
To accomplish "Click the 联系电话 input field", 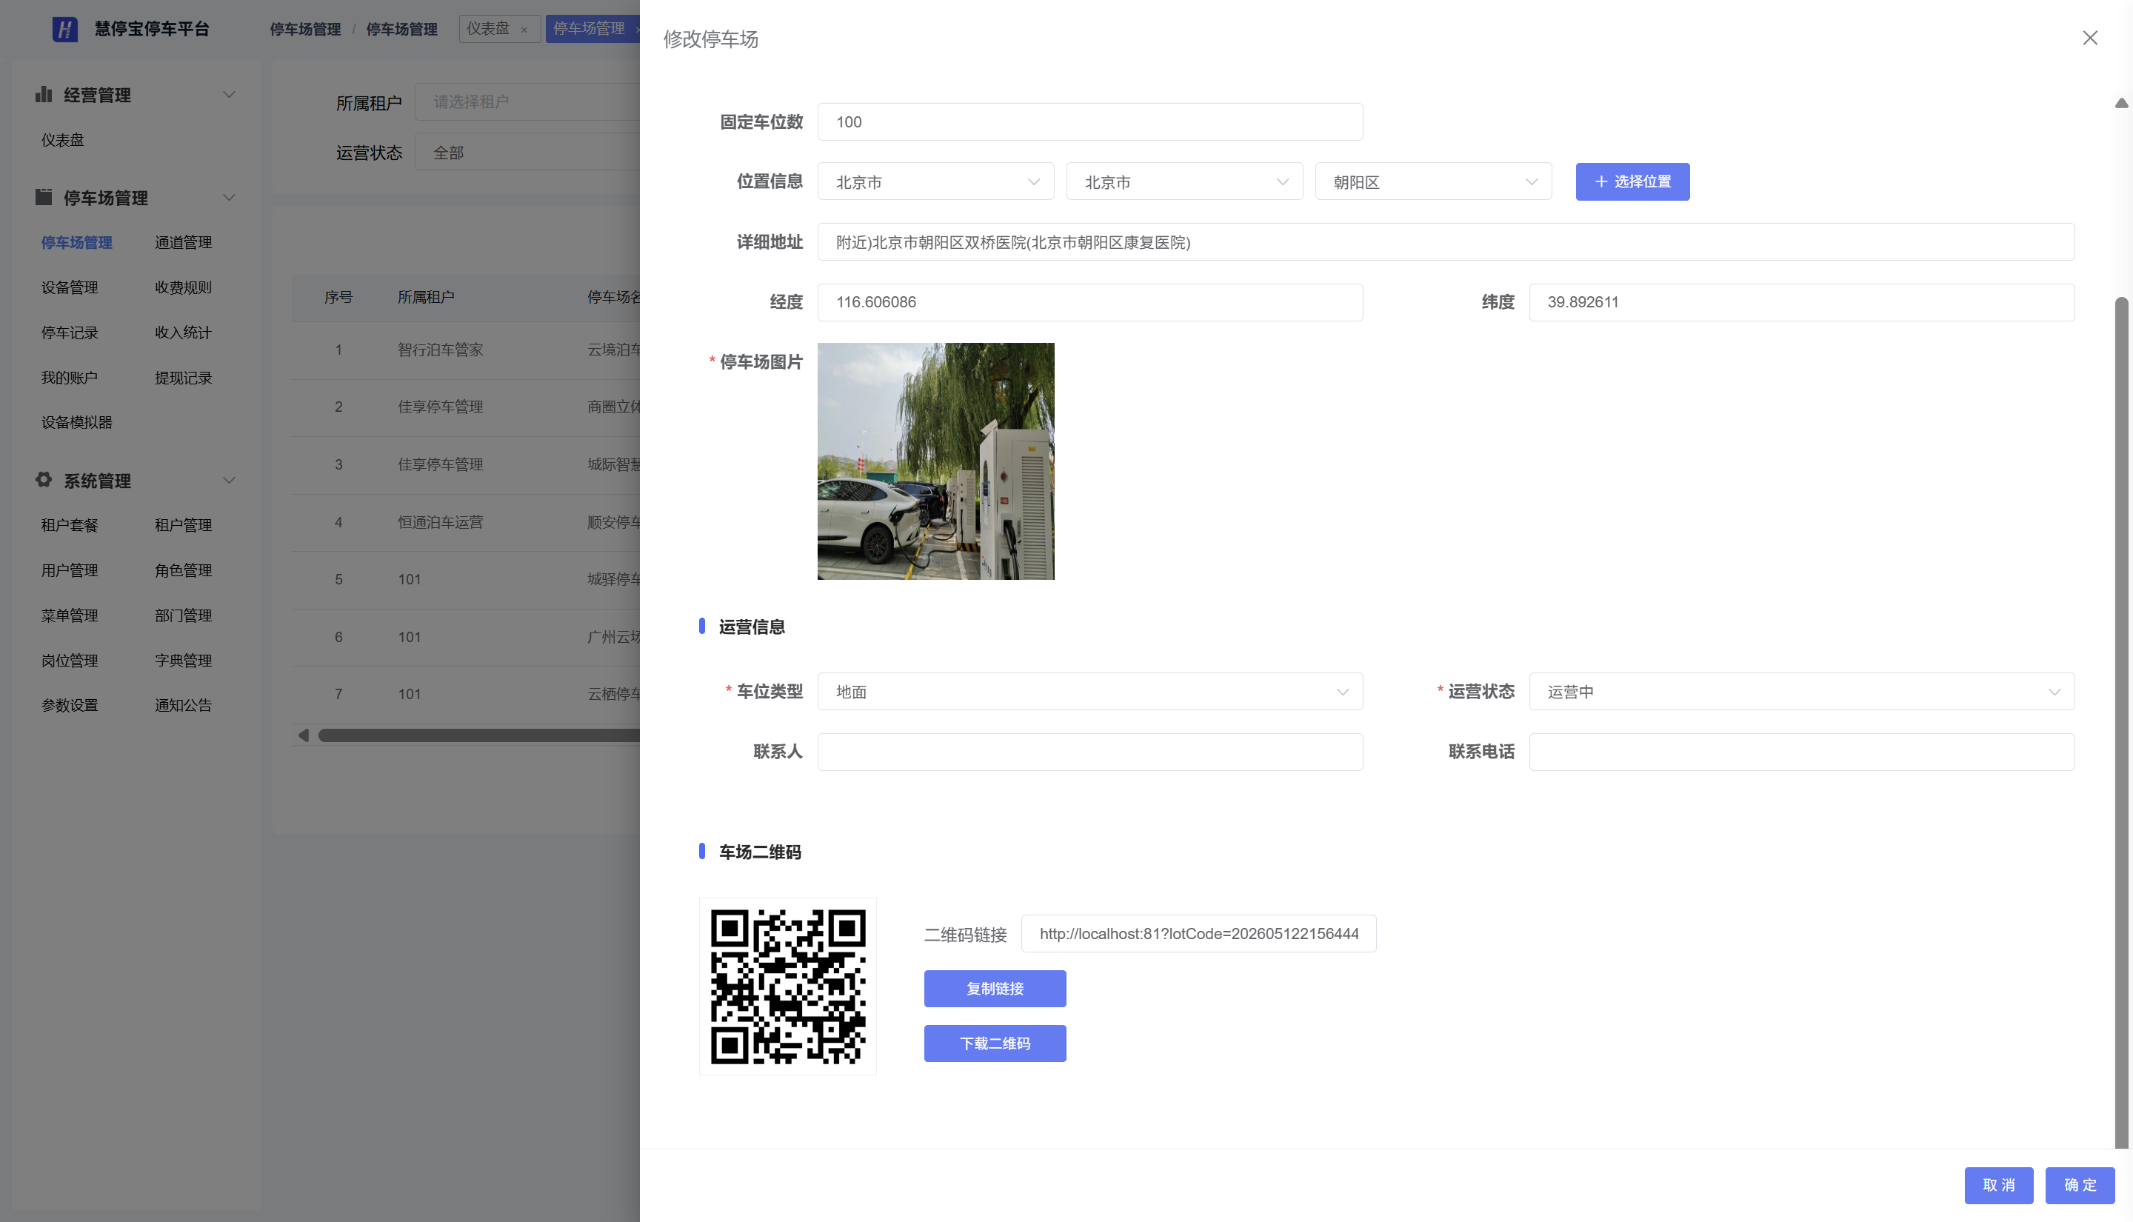I will 1801,752.
